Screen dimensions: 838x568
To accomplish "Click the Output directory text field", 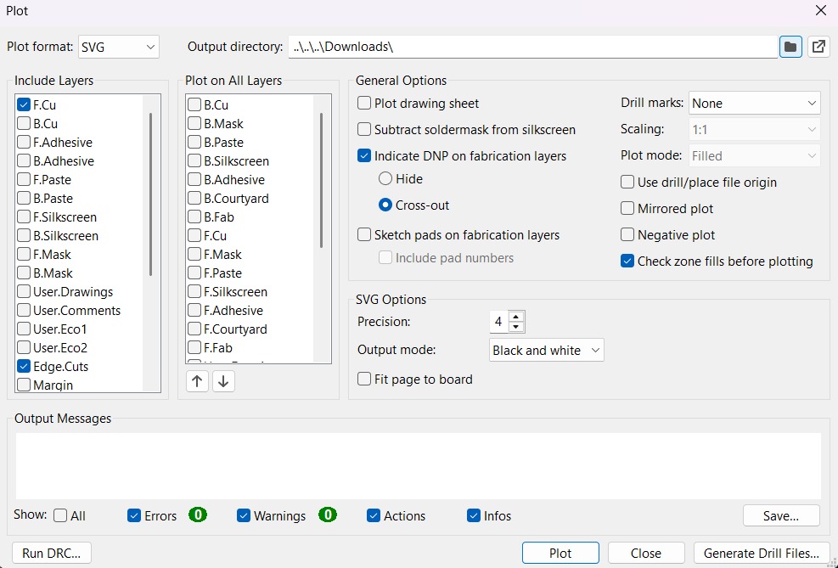I will pyautogui.click(x=532, y=47).
